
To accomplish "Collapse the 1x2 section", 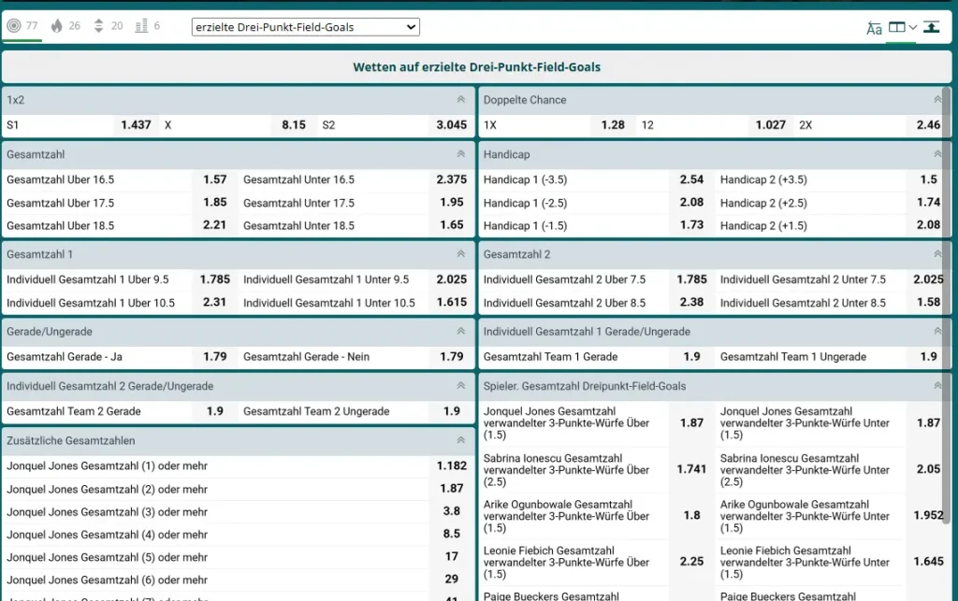I will (460, 99).
